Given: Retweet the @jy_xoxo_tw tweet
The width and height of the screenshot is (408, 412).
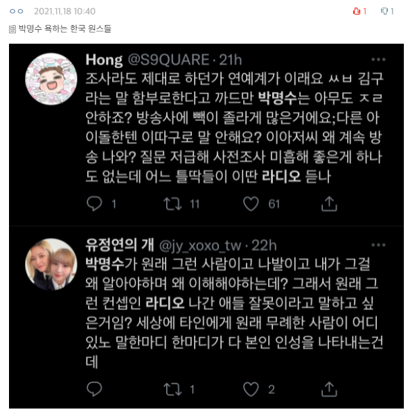Looking at the screenshot, I should [172, 389].
